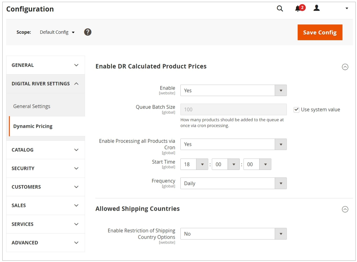
Task: Open Enable Processing all Products via Cron dropdown
Action: (x=233, y=144)
